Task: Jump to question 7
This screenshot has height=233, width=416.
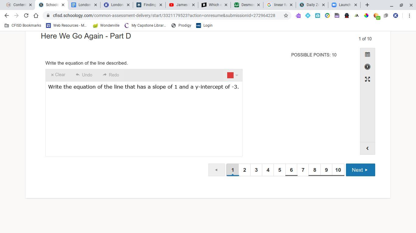Action: [x=303, y=170]
